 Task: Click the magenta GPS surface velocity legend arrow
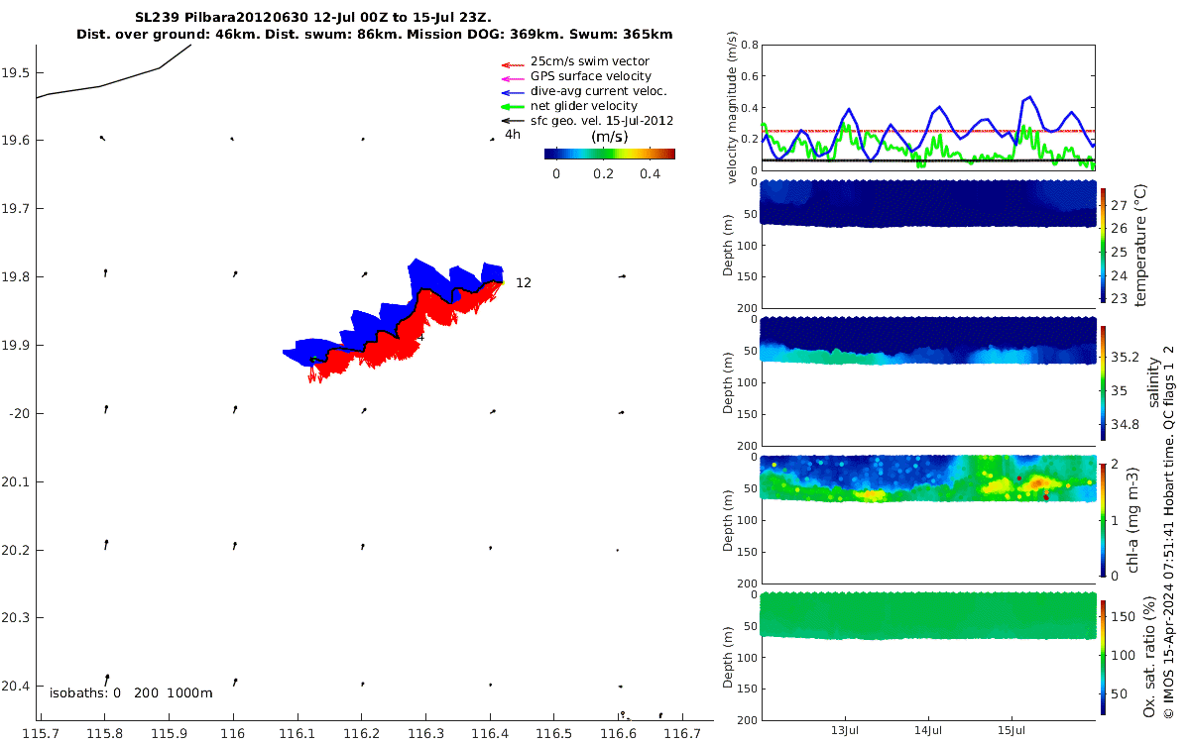click(512, 76)
